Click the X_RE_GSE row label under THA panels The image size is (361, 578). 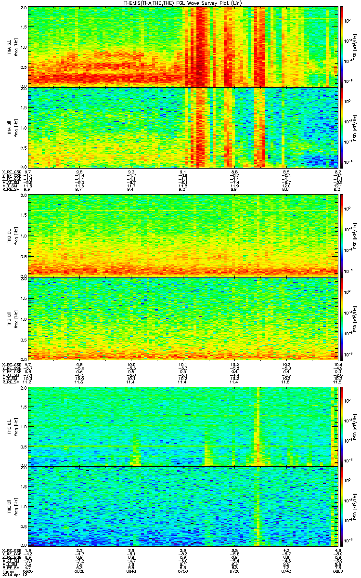11,171
